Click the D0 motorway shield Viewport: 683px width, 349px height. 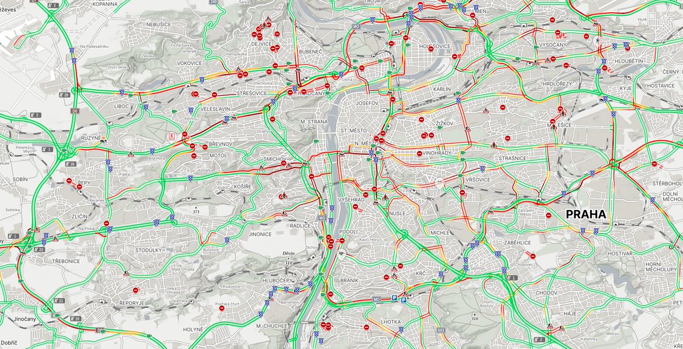tap(76, 112)
